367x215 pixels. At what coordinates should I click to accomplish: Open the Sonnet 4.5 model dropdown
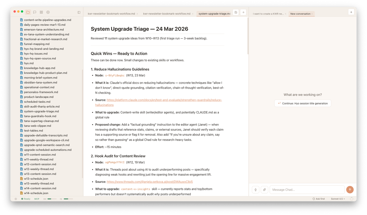[x=338, y=199]
